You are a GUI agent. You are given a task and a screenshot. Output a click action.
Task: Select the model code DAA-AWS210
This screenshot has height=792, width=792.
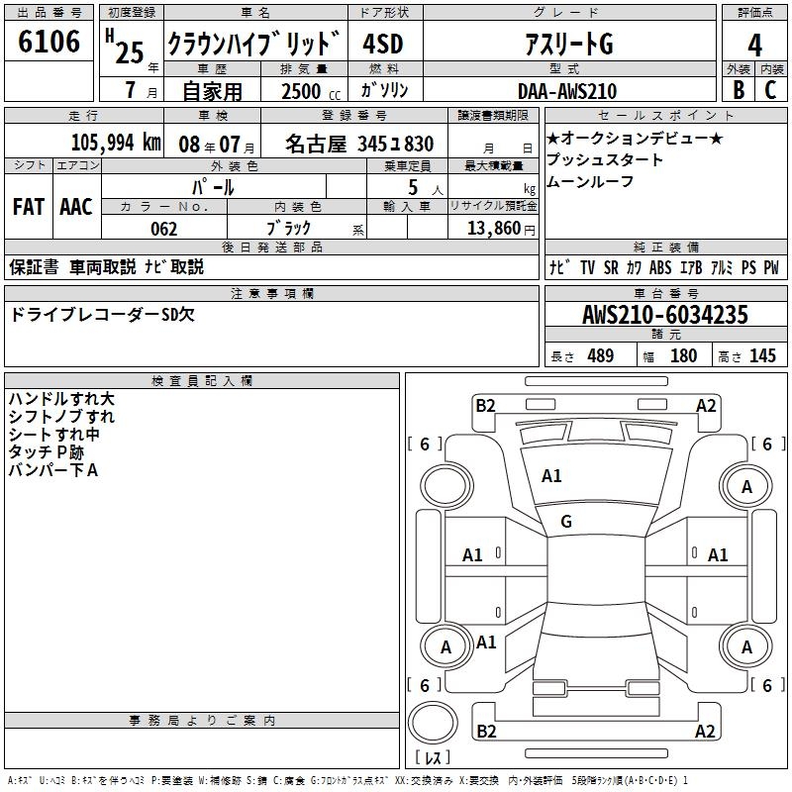point(566,91)
